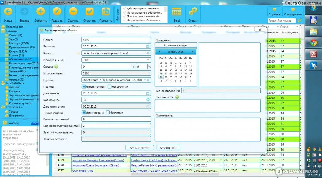322x178 pixels.
Task: Open the Group link Electro Dance (Tecktonik) 8+
Action: coord(154,160)
